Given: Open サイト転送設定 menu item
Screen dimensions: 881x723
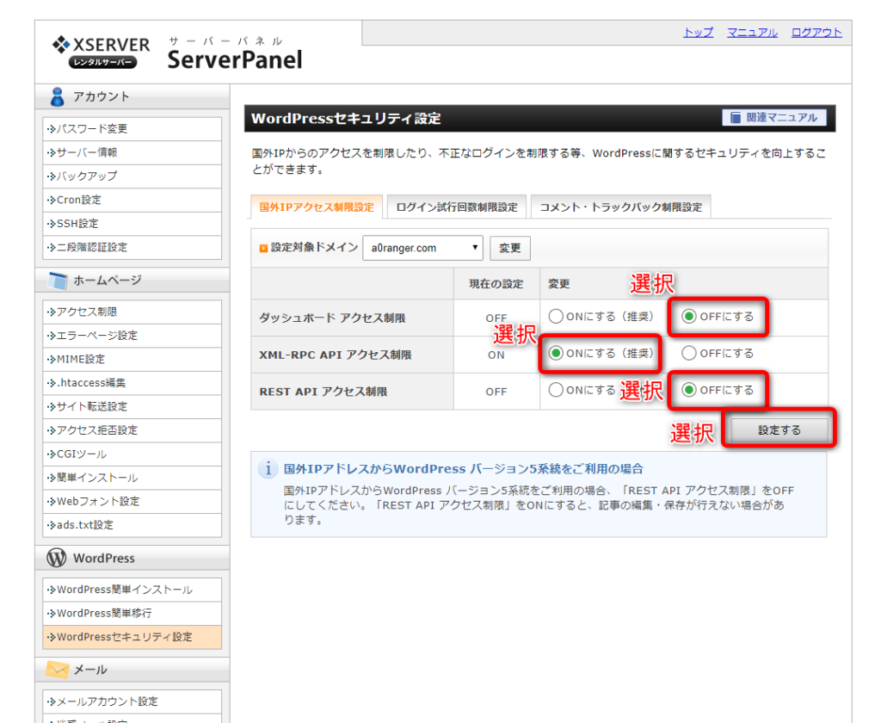Looking at the screenshot, I should 132,406.
